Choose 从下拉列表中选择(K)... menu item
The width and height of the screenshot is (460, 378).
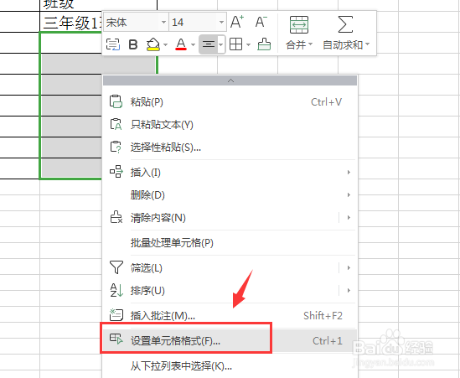(230, 366)
